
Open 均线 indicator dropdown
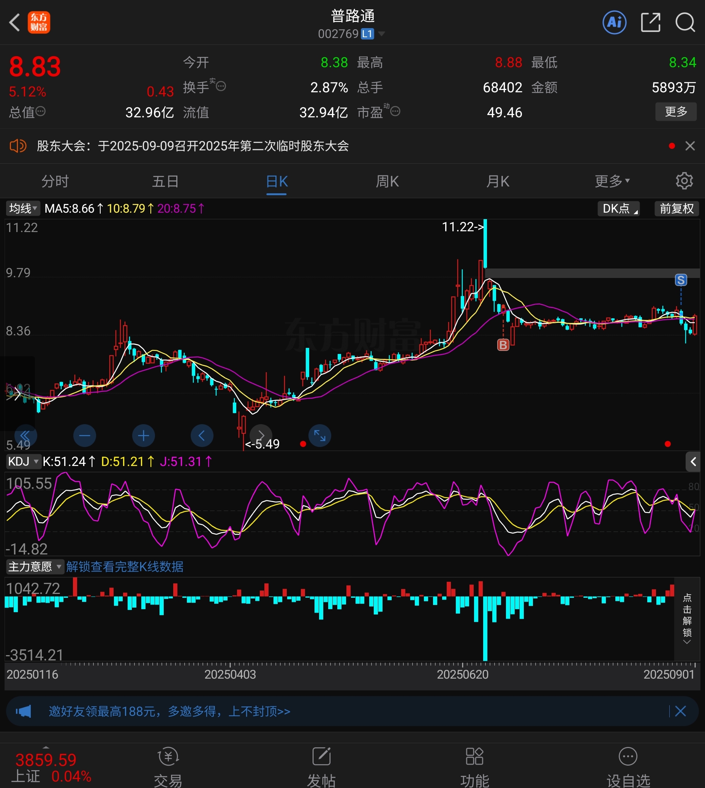point(23,209)
